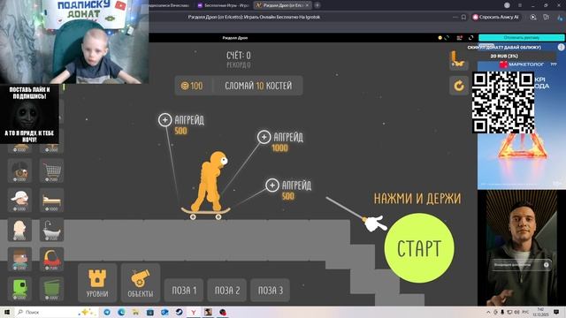Viewport: 566px width, 318px height.
Task: Select the bathtub vehicle item
Action: point(51,230)
